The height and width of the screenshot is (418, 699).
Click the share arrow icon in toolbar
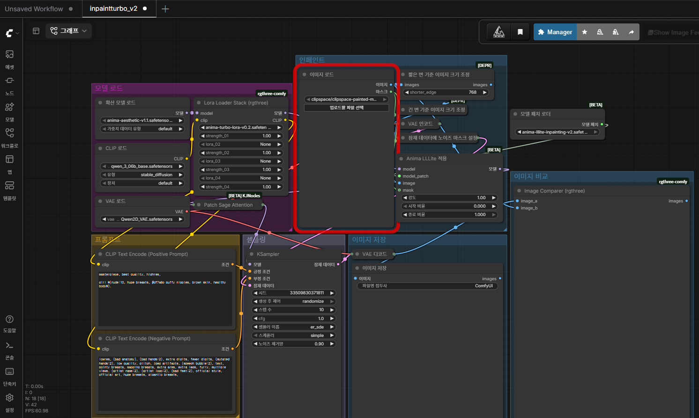631,32
